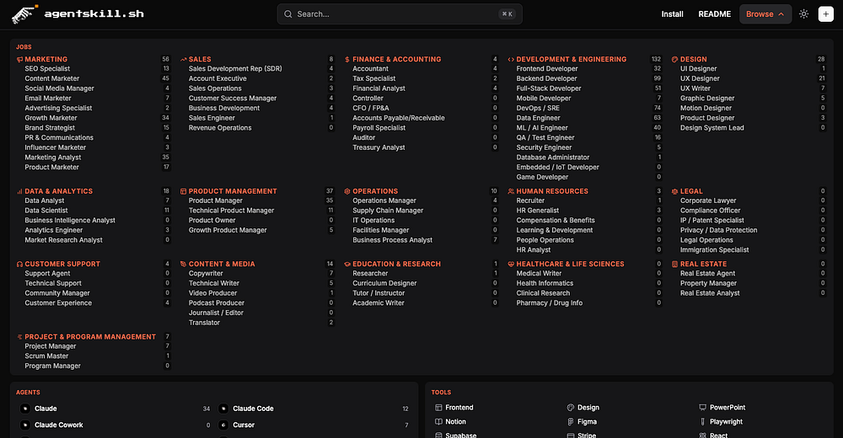The height and width of the screenshot is (438, 843).
Task: Click the Customer Support headset icon
Action: pyautogui.click(x=19, y=264)
